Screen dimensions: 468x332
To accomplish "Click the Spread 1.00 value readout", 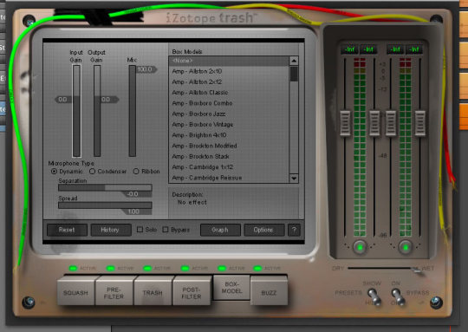I will (136, 212).
